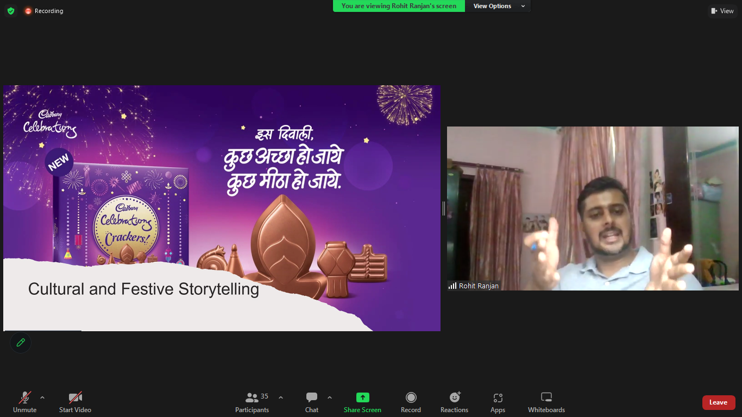Click the "You are viewing Rohit Ranjan's screen" banner
The width and height of the screenshot is (742, 417).
tap(399, 6)
